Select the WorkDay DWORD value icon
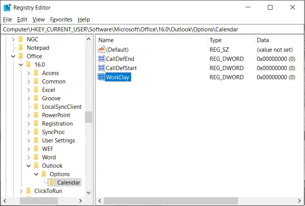The image size is (305, 206). point(101,77)
